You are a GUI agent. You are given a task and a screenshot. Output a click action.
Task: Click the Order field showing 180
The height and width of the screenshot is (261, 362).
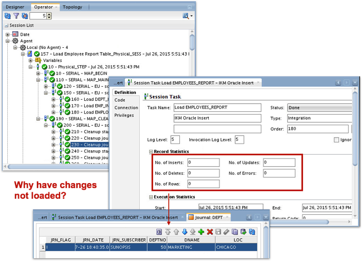[318, 129]
